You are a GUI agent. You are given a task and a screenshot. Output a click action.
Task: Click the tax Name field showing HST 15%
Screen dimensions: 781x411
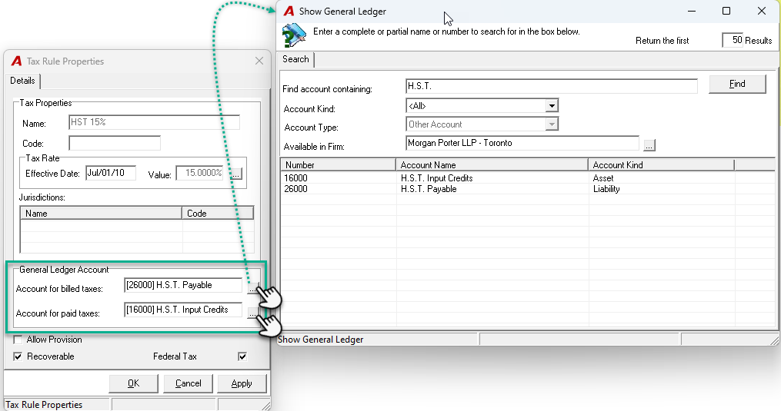(x=154, y=122)
